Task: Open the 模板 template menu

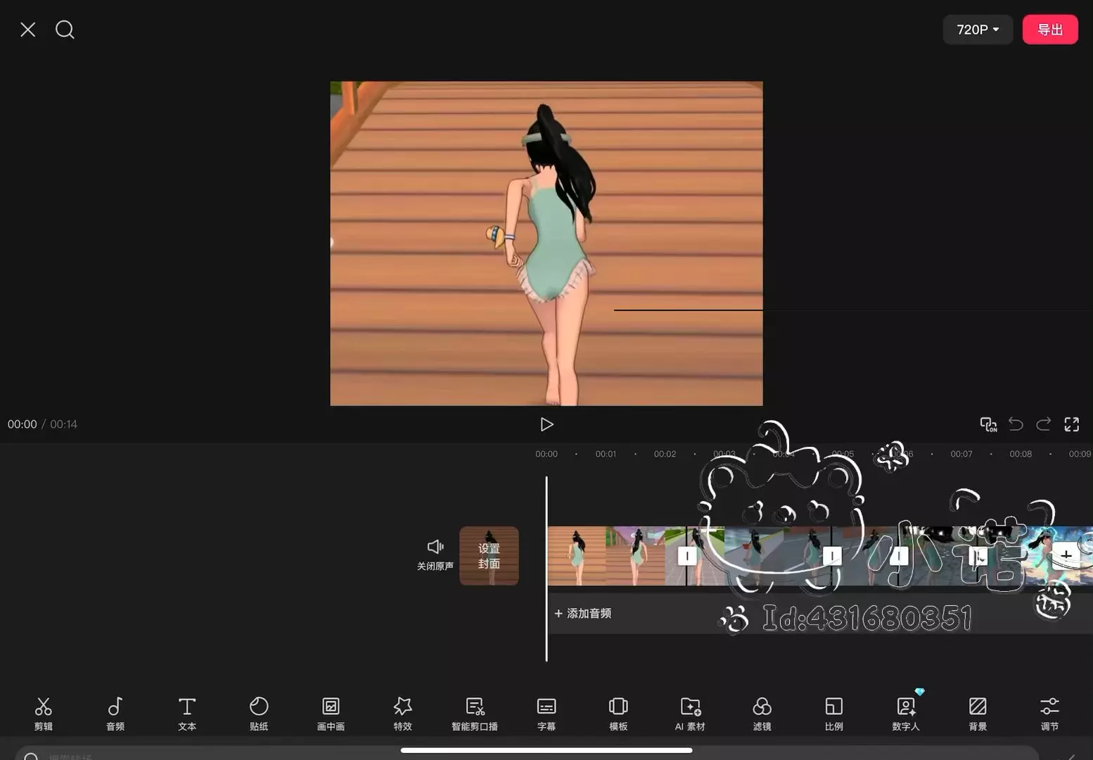Action: 618,714
